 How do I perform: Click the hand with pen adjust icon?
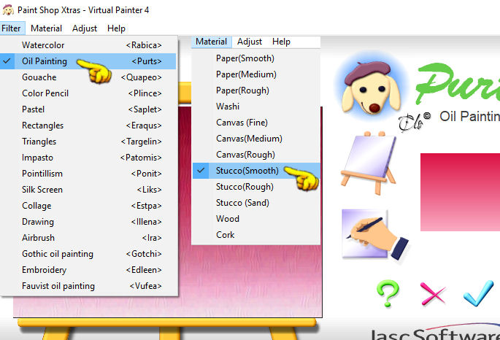coord(375,234)
